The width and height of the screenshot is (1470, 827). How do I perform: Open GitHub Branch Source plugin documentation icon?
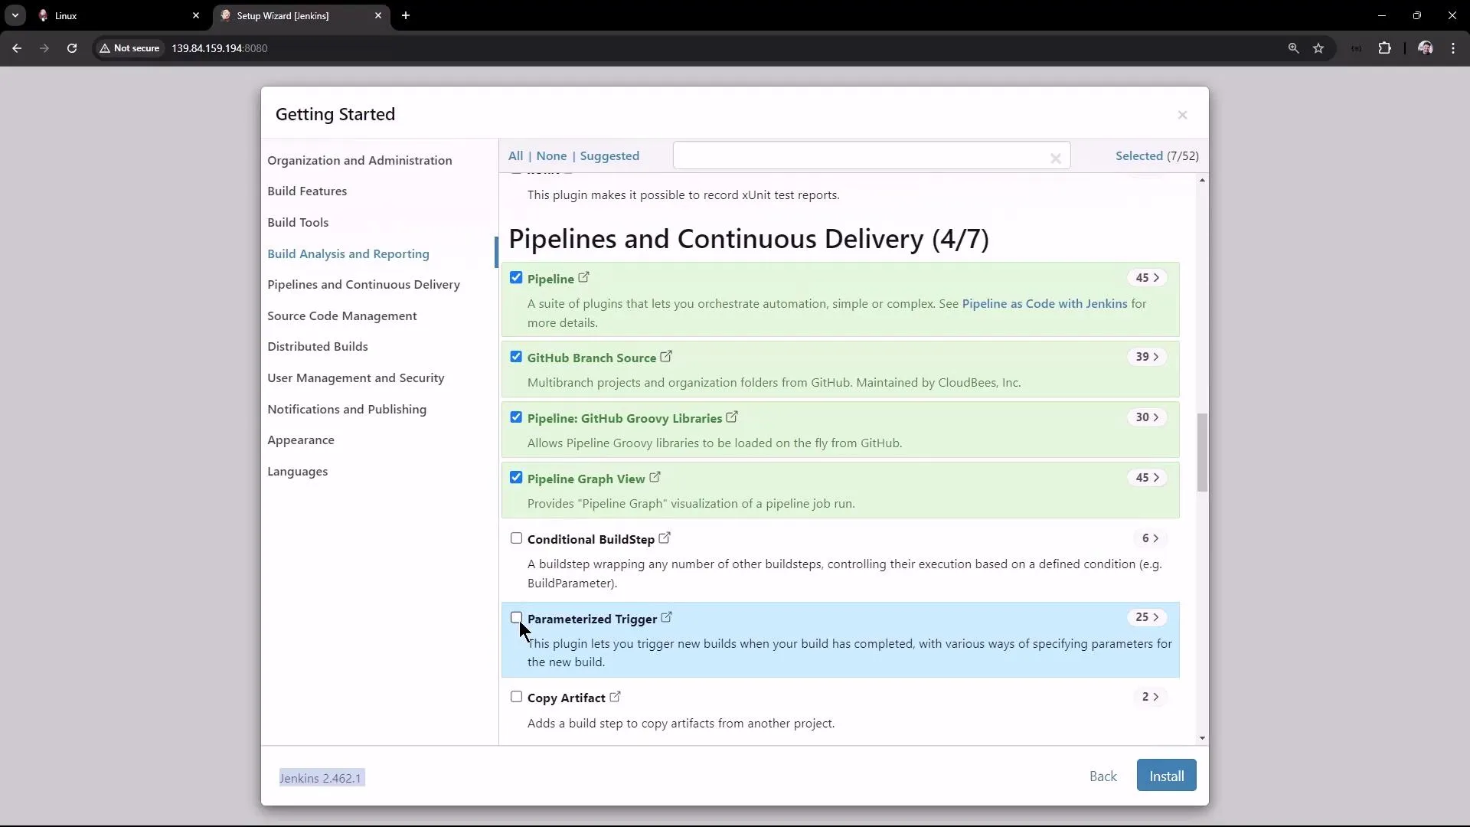[x=666, y=355]
